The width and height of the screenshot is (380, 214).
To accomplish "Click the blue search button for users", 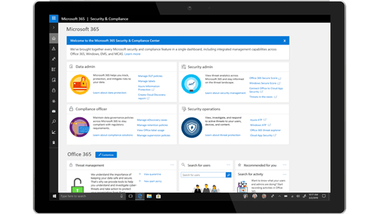I will tap(229, 175).
